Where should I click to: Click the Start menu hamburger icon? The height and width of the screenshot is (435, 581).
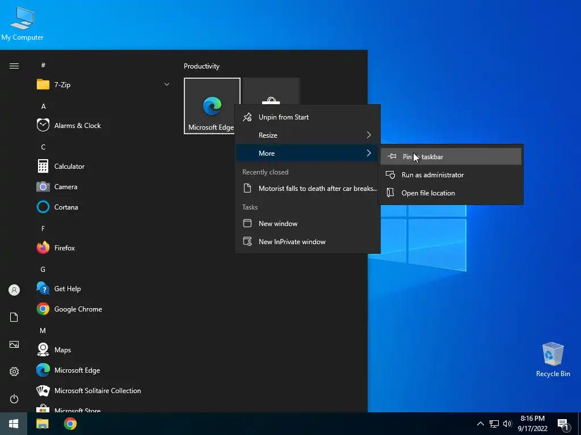tap(14, 66)
